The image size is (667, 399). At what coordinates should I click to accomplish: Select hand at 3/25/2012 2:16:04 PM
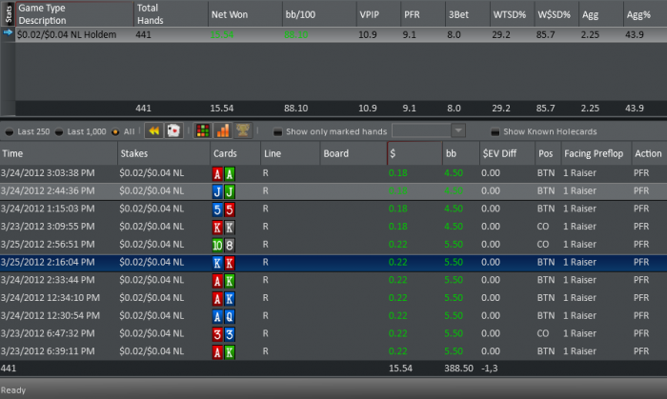click(x=333, y=263)
